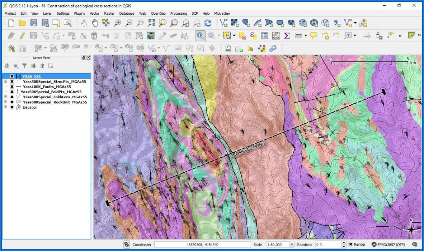Open the Processing menu

tap(178, 13)
